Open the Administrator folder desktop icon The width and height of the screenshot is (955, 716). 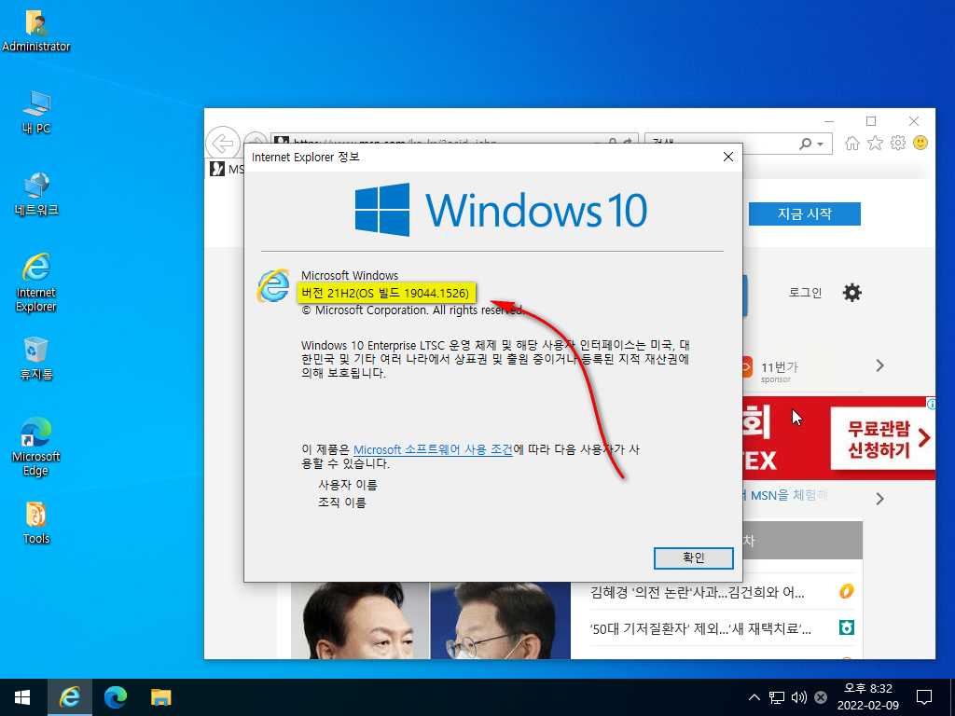pyautogui.click(x=36, y=31)
